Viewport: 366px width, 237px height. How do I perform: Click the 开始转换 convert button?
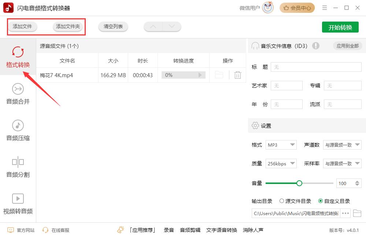[x=340, y=27]
